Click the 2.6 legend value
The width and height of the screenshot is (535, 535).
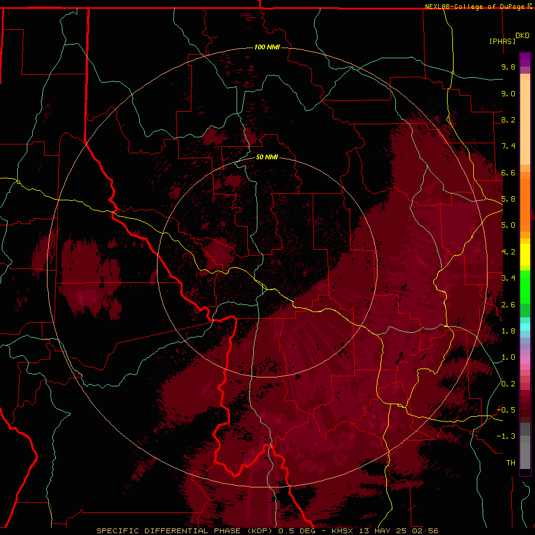click(508, 305)
